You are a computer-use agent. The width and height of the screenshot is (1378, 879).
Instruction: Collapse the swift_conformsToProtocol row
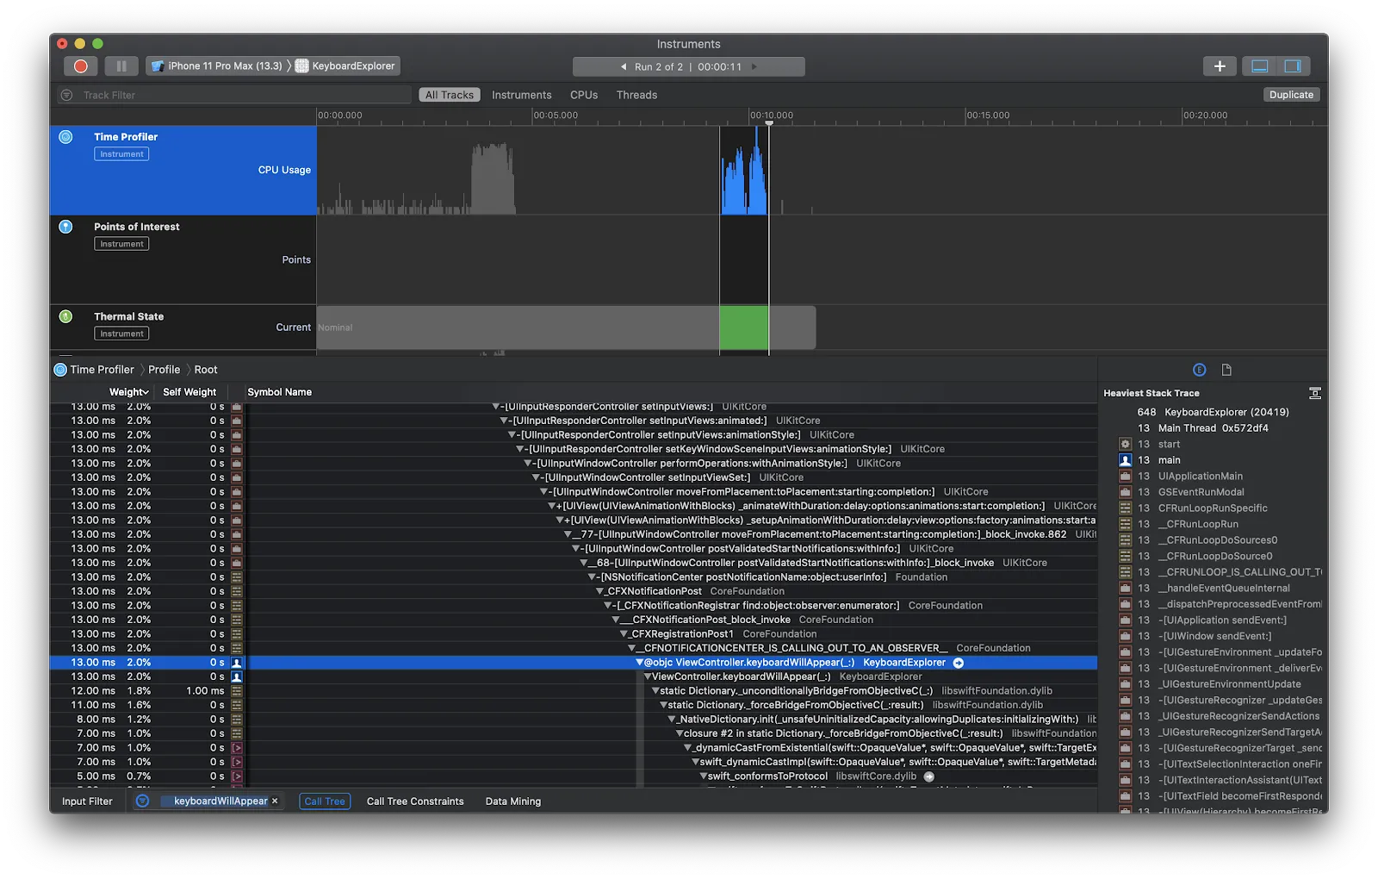[703, 776]
